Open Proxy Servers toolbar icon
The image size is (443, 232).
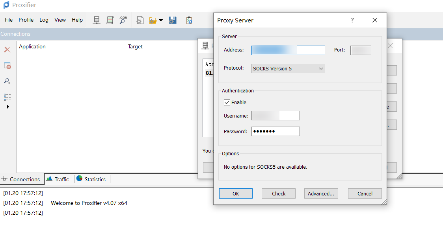[x=97, y=20]
